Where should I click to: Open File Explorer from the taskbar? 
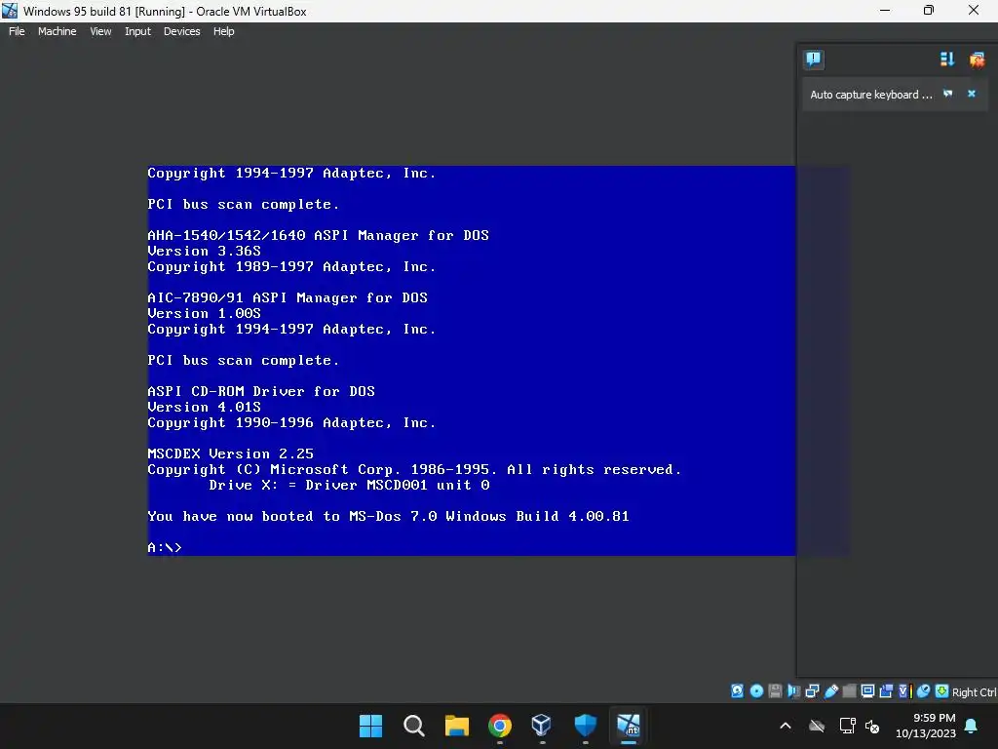point(456,726)
